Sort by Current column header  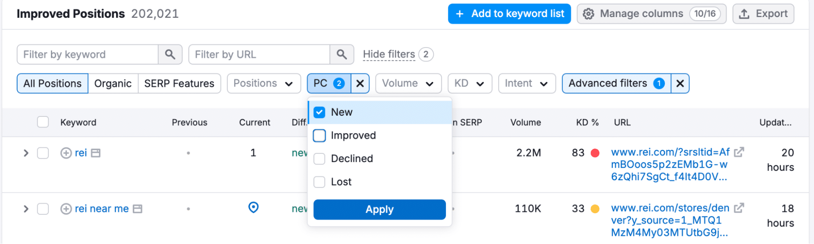click(x=255, y=123)
